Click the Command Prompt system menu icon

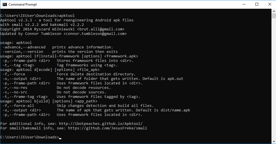point(5,4)
